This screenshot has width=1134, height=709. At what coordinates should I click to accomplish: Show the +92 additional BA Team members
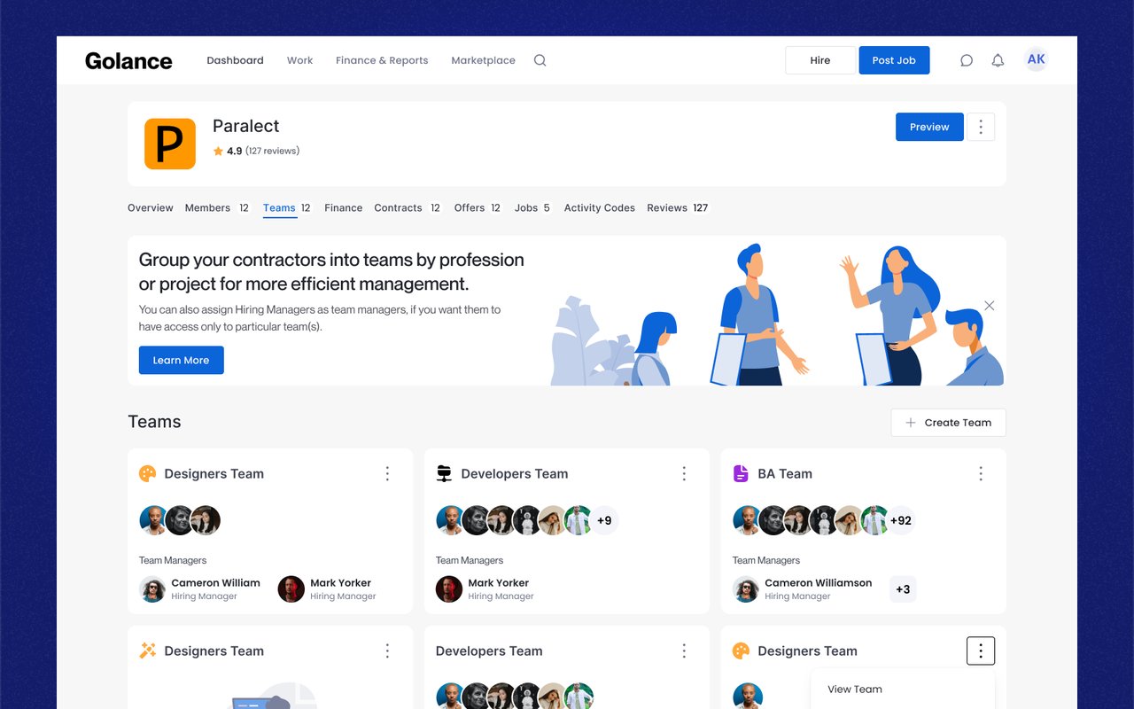coord(900,520)
